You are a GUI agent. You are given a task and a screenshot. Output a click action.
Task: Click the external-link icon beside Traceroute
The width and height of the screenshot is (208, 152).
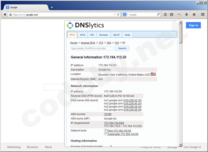click(x=105, y=134)
